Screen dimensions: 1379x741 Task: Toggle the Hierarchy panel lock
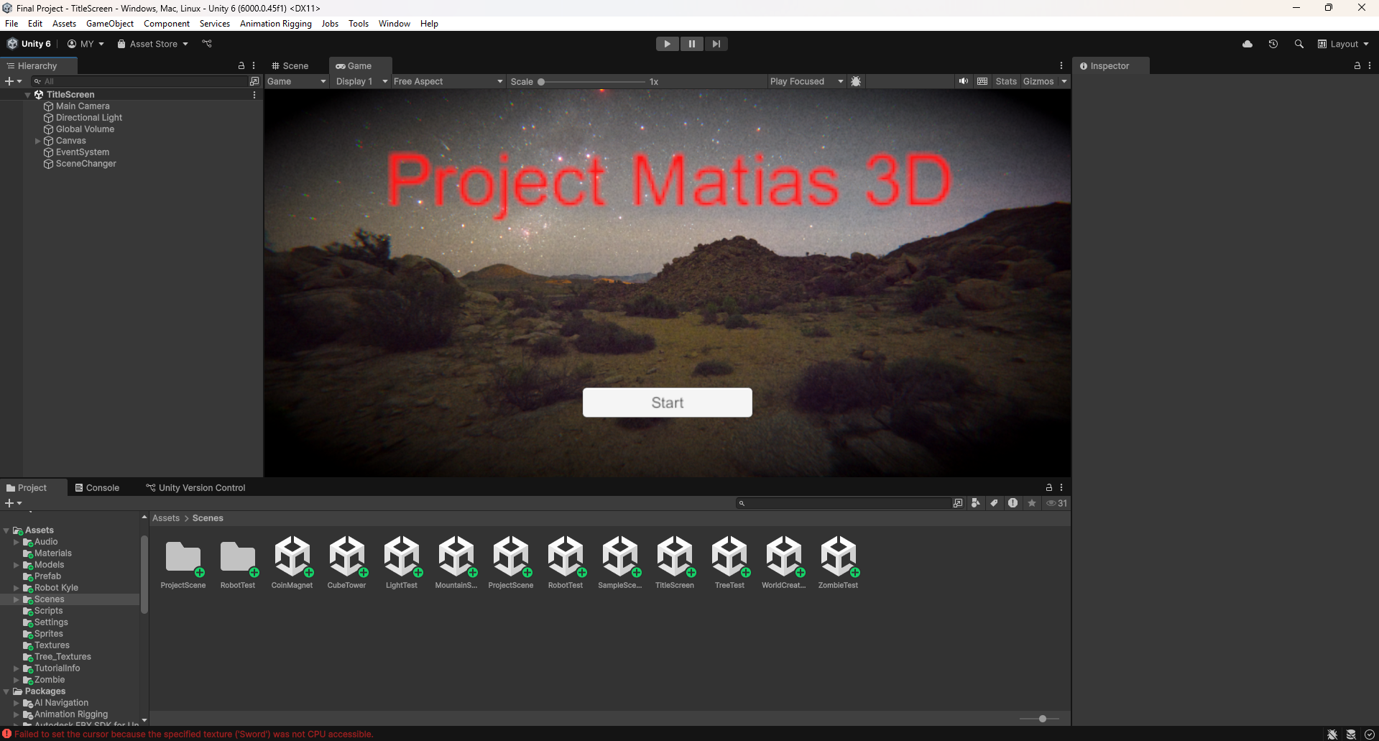(241, 65)
